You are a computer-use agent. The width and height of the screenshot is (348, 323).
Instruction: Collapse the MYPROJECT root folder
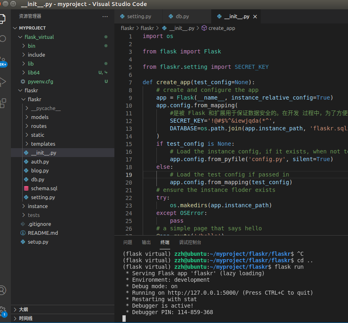click(x=15, y=28)
